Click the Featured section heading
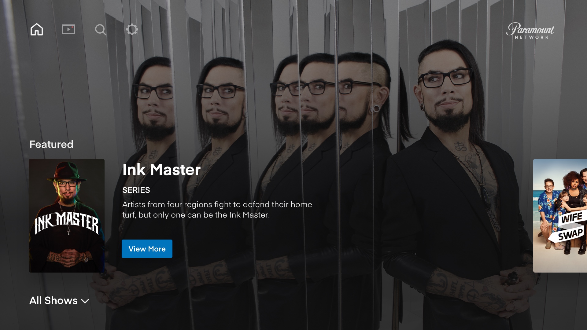Viewport: 587px width, 330px height. pos(51,144)
